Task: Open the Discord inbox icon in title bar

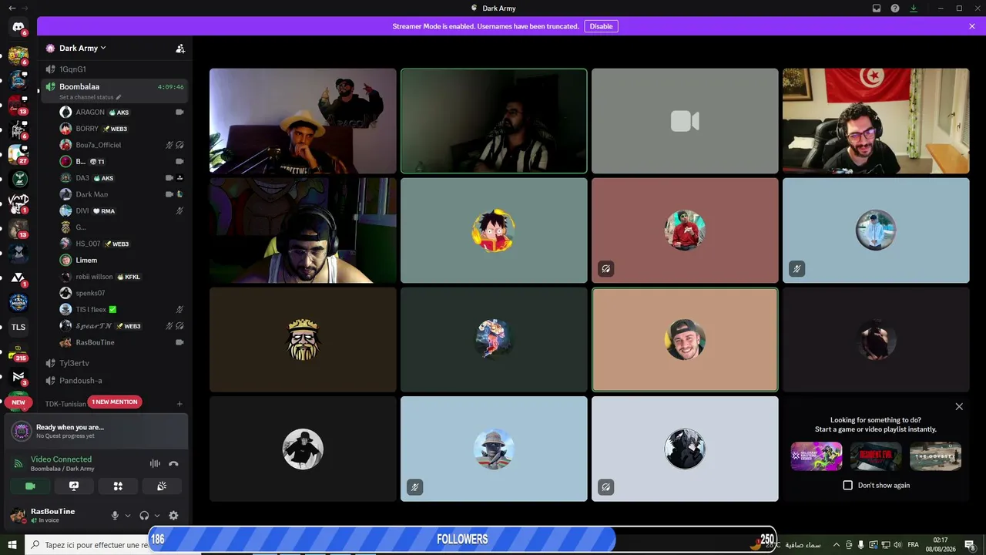Action: [877, 8]
